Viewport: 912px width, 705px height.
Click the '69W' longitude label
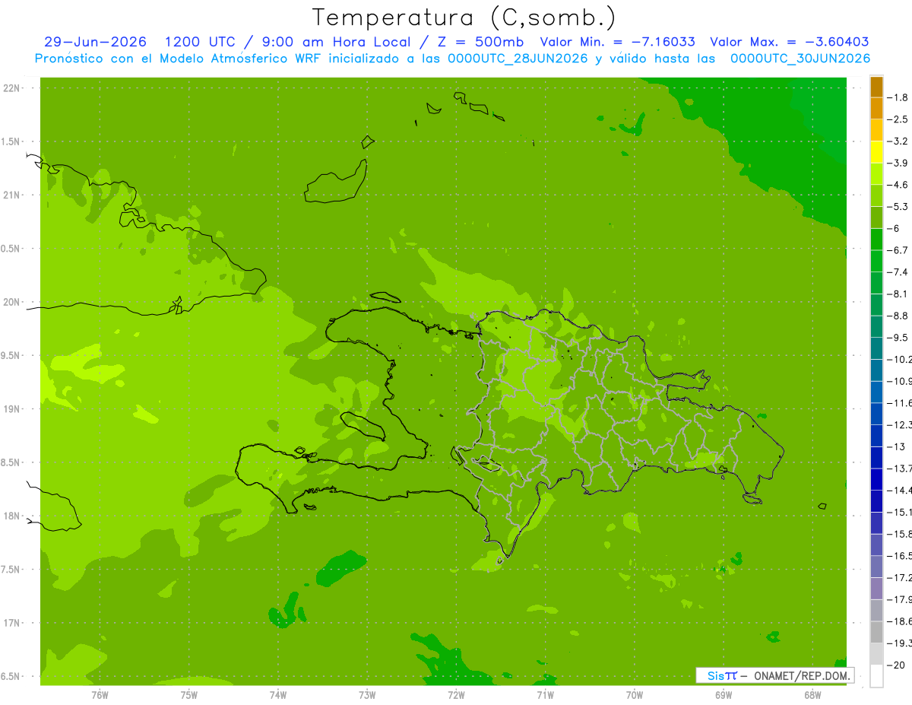point(724,695)
